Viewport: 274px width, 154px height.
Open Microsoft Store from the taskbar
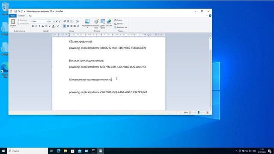coord(72,151)
